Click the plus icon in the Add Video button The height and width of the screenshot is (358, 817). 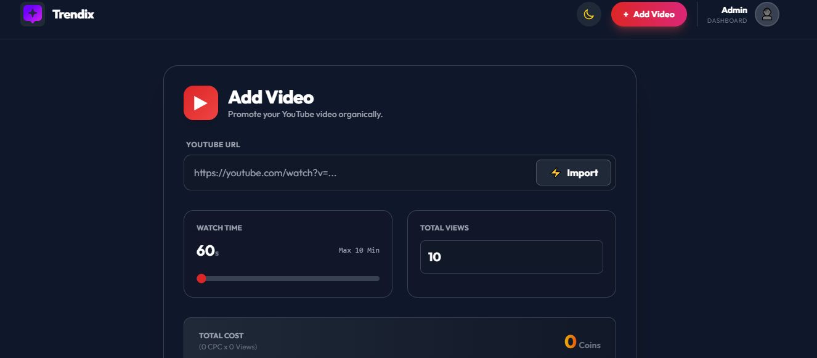625,14
